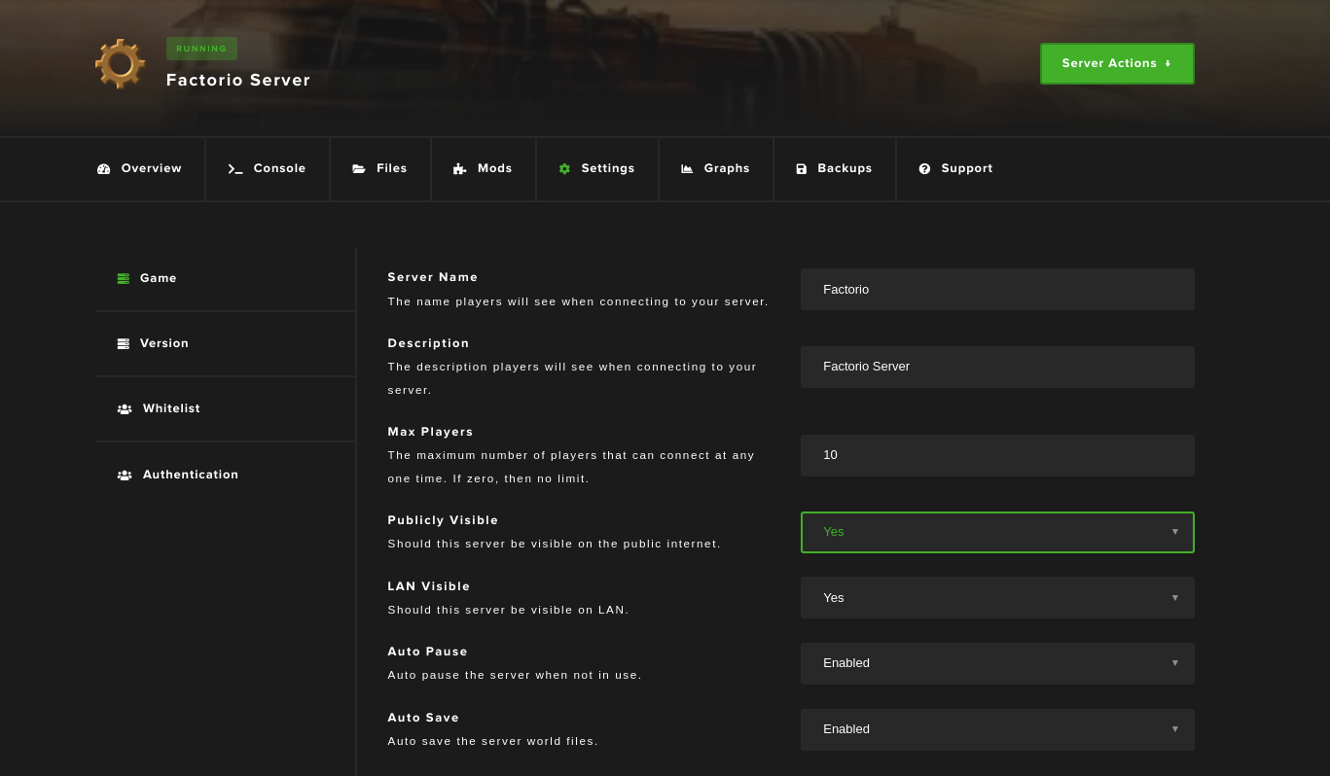Click the Max Players input field
1330x776 pixels.
[x=997, y=455]
